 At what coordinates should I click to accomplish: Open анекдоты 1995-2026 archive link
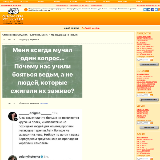point(144,52)
